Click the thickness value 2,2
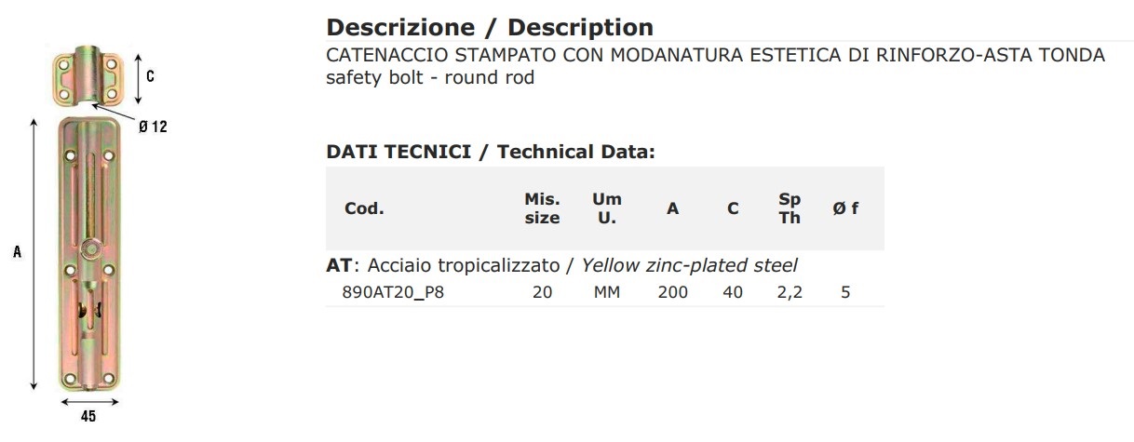The width and height of the screenshot is (1134, 442). click(x=790, y=292)
